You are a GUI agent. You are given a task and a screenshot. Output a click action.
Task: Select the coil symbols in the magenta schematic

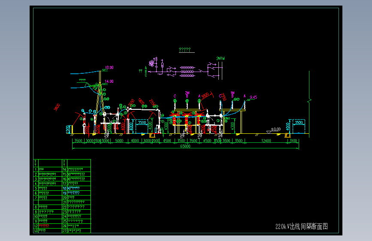pyautogui.click(x=188, y=72)
